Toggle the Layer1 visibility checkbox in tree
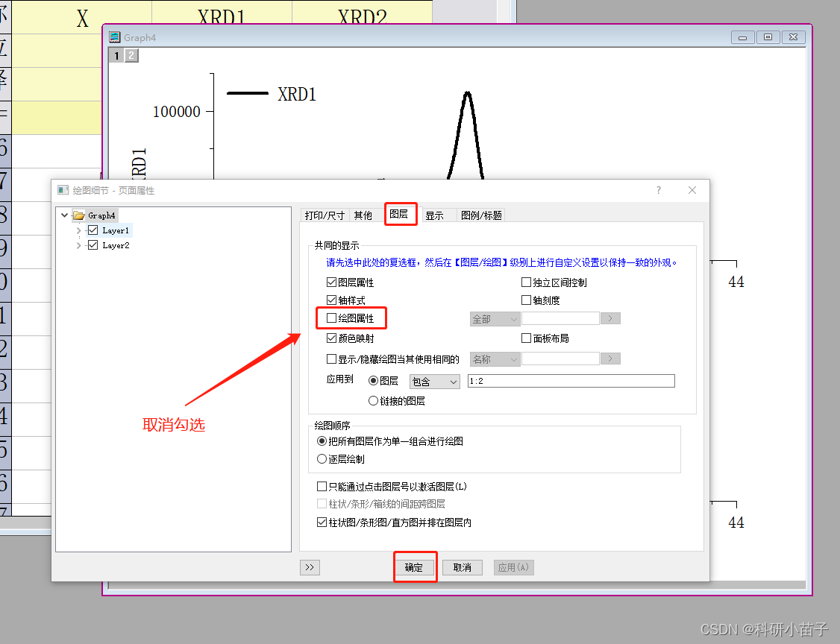 click(x=93, y=230)
